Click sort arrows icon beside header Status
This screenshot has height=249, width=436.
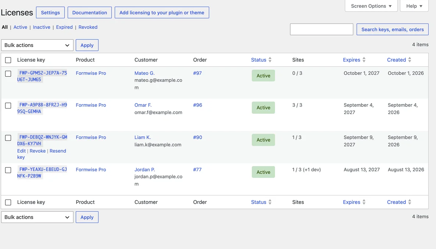pyautogui.click(x=270, y=60)
